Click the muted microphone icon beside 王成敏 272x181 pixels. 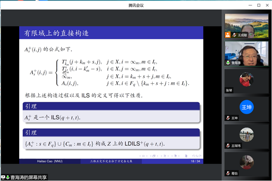pyautogui.click(x=234, y=35)
